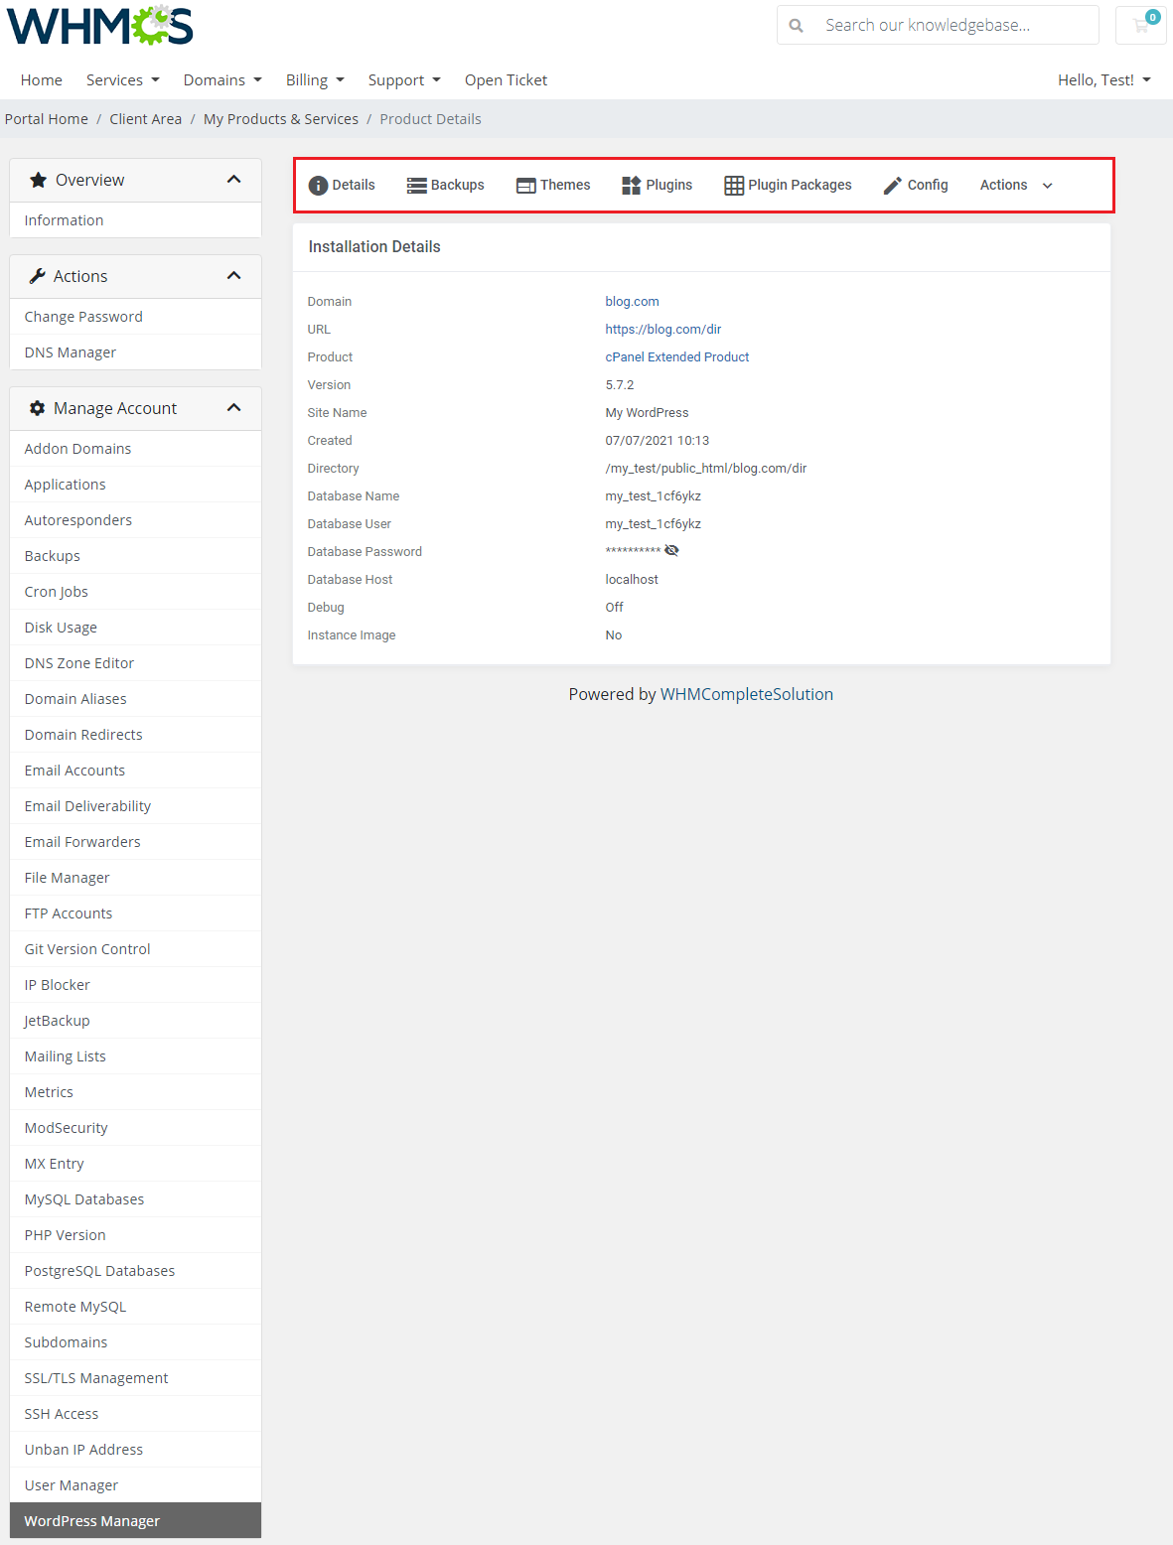The width and height of the screenshot is (1173, 1545).
Task: Open the https://blog.com/dir URL link
Action: tap(663, 330)
